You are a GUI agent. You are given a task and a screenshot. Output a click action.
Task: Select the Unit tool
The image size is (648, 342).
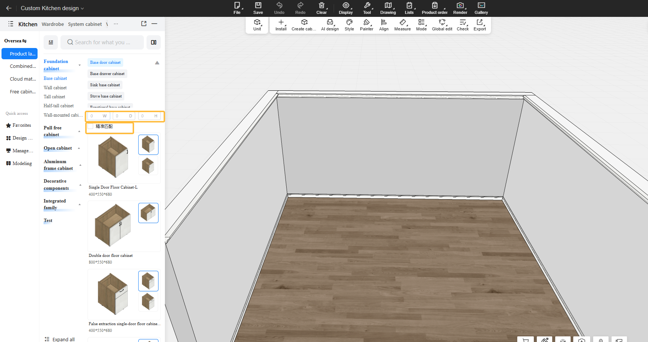[x=257, y=25]
